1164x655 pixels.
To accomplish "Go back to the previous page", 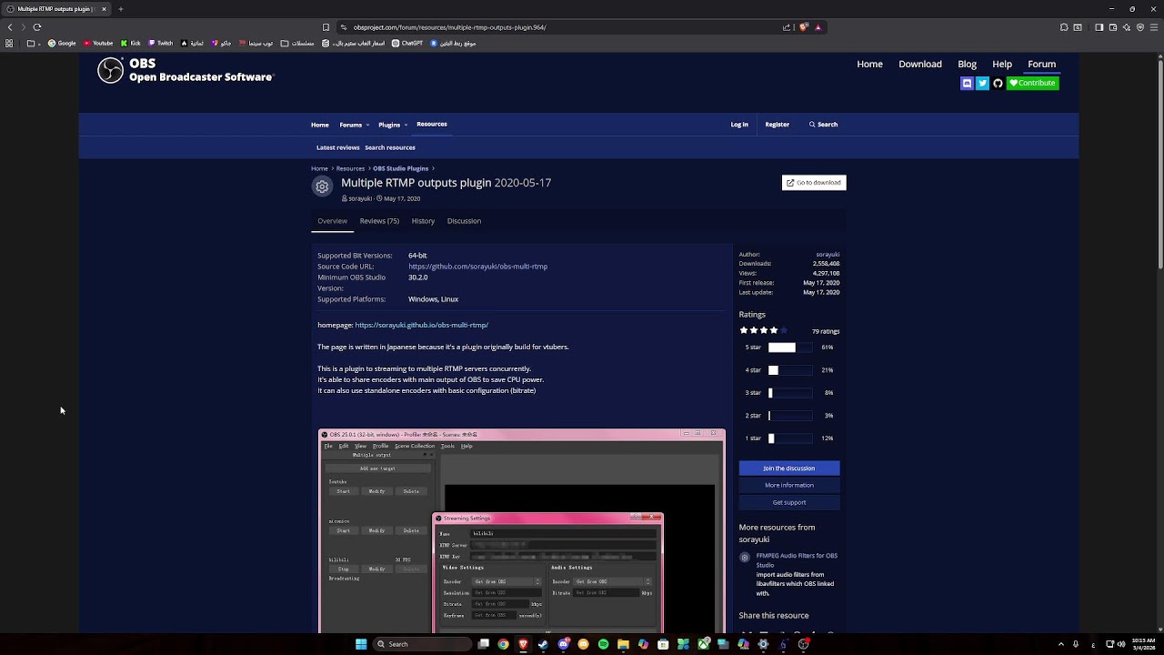I will 10,27.
